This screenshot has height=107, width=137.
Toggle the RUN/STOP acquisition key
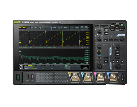point(122,25)
